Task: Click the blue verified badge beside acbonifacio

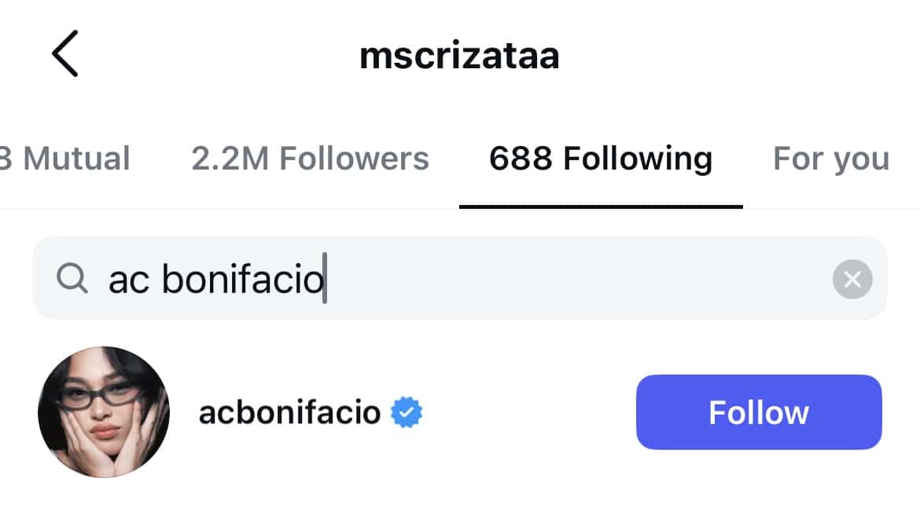Action: pyautogui.click(x=407, y=412)
